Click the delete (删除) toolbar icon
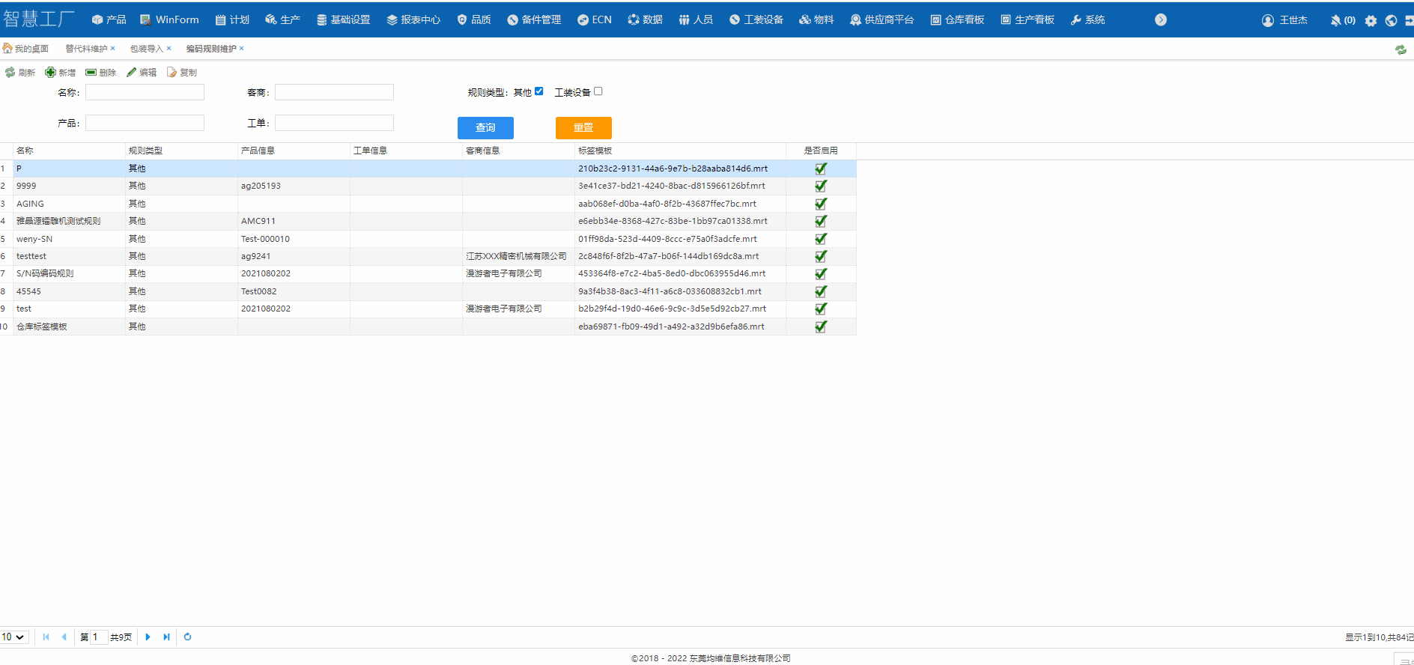 (x=91, y=73)
